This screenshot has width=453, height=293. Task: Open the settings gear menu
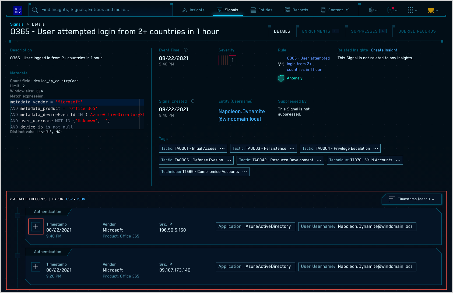pos(373,10)
